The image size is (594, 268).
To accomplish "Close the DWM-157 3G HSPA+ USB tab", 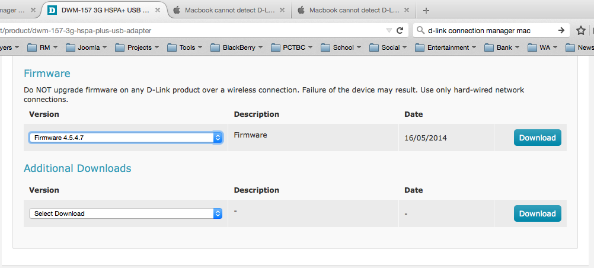I will click(x=159, y=10).
